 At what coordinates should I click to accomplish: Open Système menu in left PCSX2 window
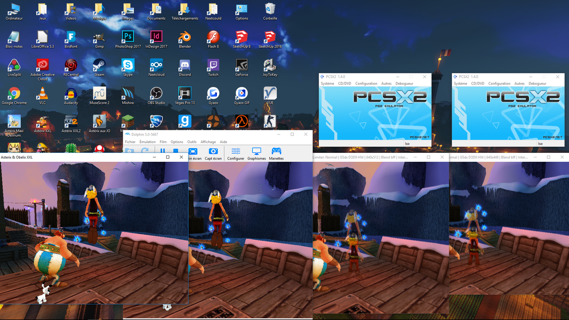point(327,84)
